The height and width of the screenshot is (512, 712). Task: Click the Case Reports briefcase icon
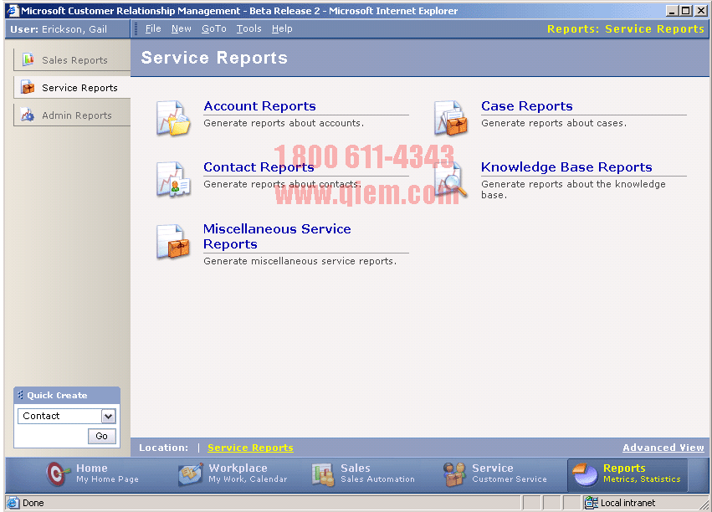[450, 118]
